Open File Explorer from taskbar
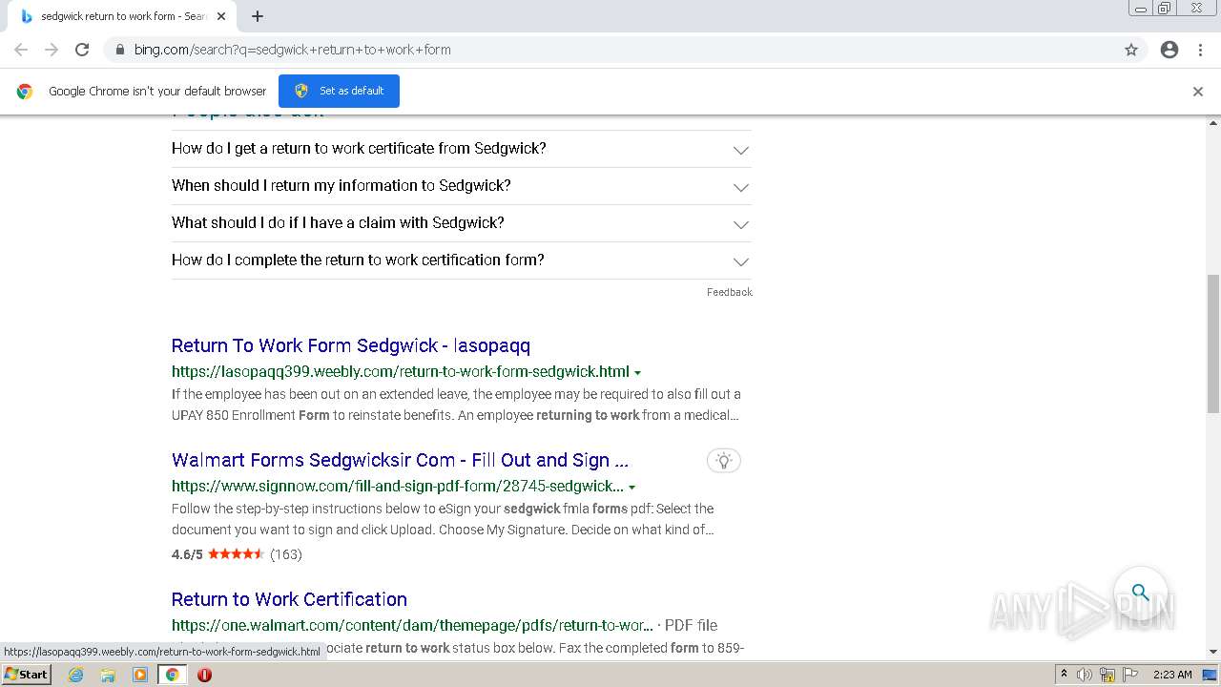Viewport: 1221px width, 687px height. pos(108,675)
